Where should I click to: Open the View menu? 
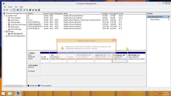click(16, 7)
